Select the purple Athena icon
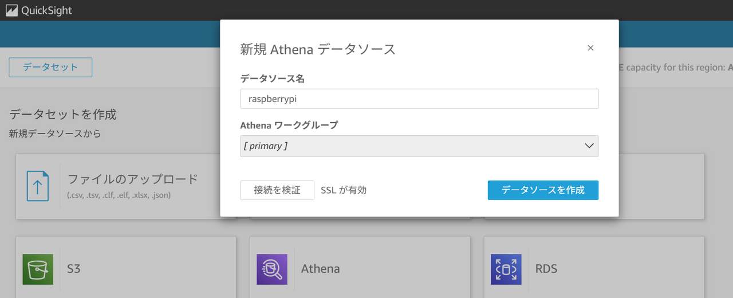The image size is (733, 298). [x=271, y=269]
